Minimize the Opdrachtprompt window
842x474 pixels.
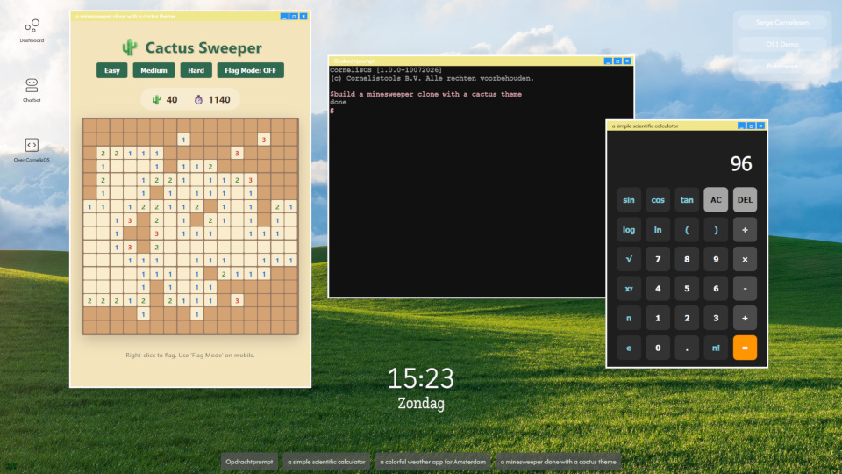tap(608, 61)
